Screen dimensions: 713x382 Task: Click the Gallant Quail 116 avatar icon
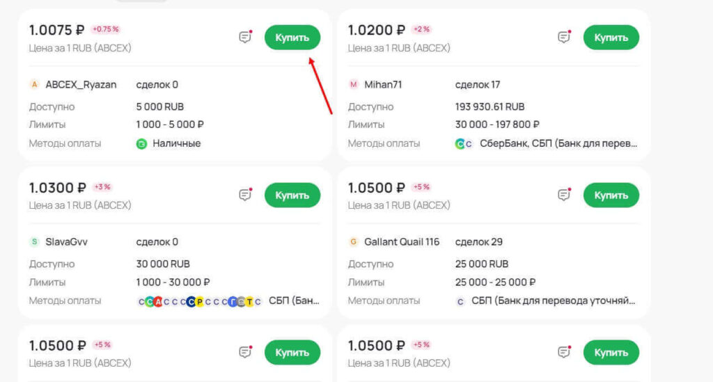click(x=354, y=242)
